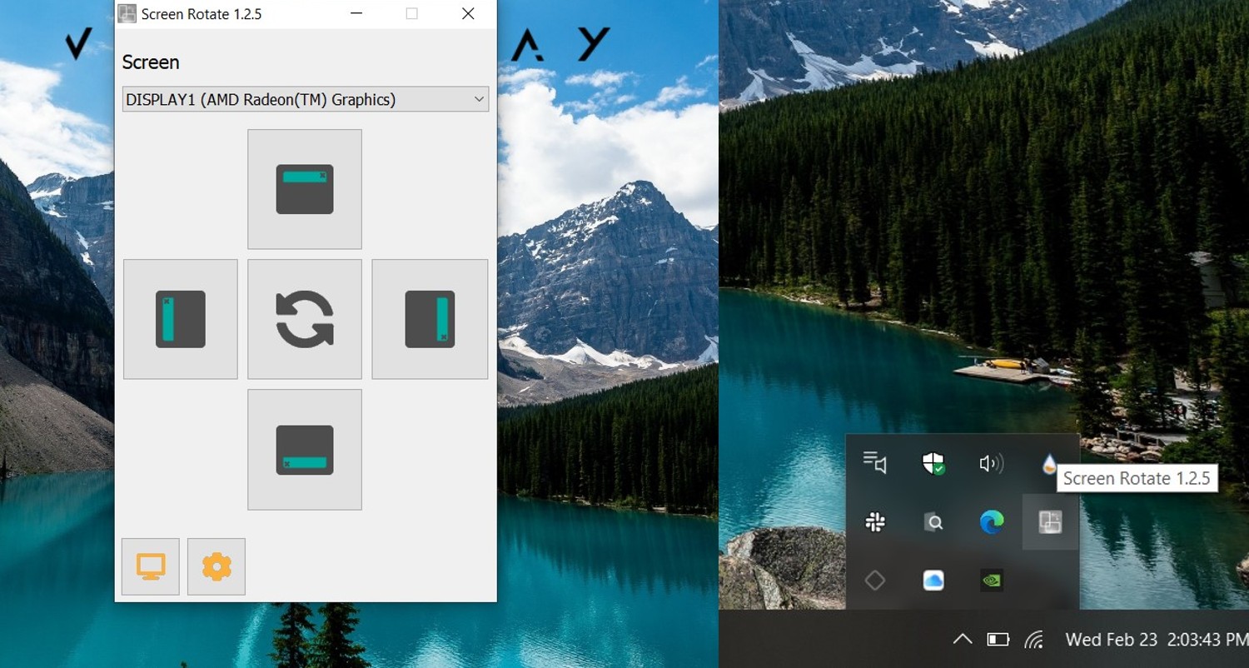Image resolution: width=1249 pixels, height=668 pixels.
Task: Click the volume mixer tray icon
Action: (874, 464)
